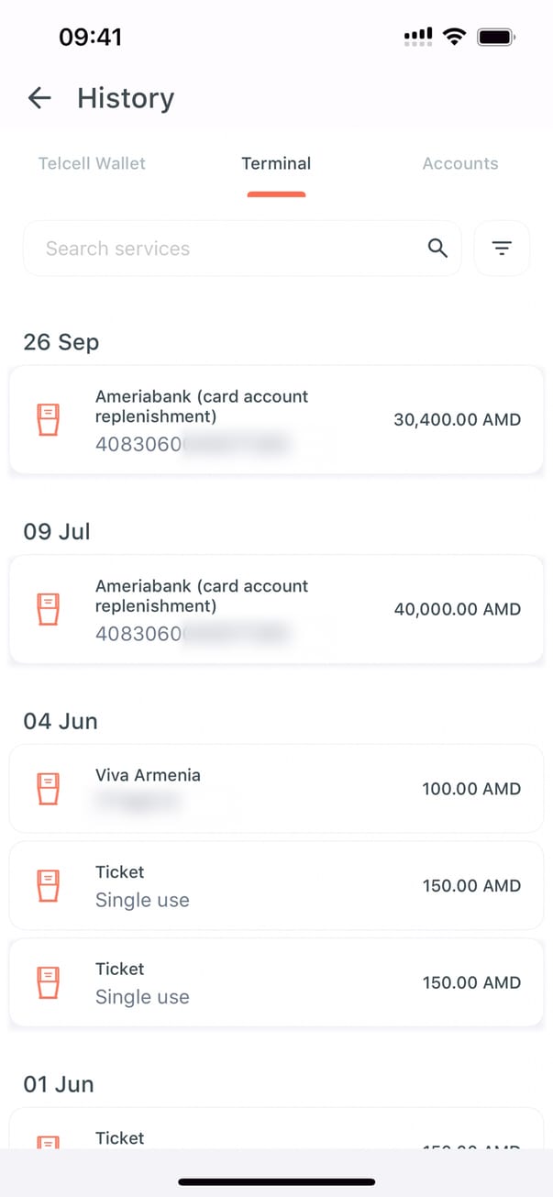Tap terminal icon of second 04 Jun Ticket
Screen dimensions: 553x1197
(x=48, y=982)
